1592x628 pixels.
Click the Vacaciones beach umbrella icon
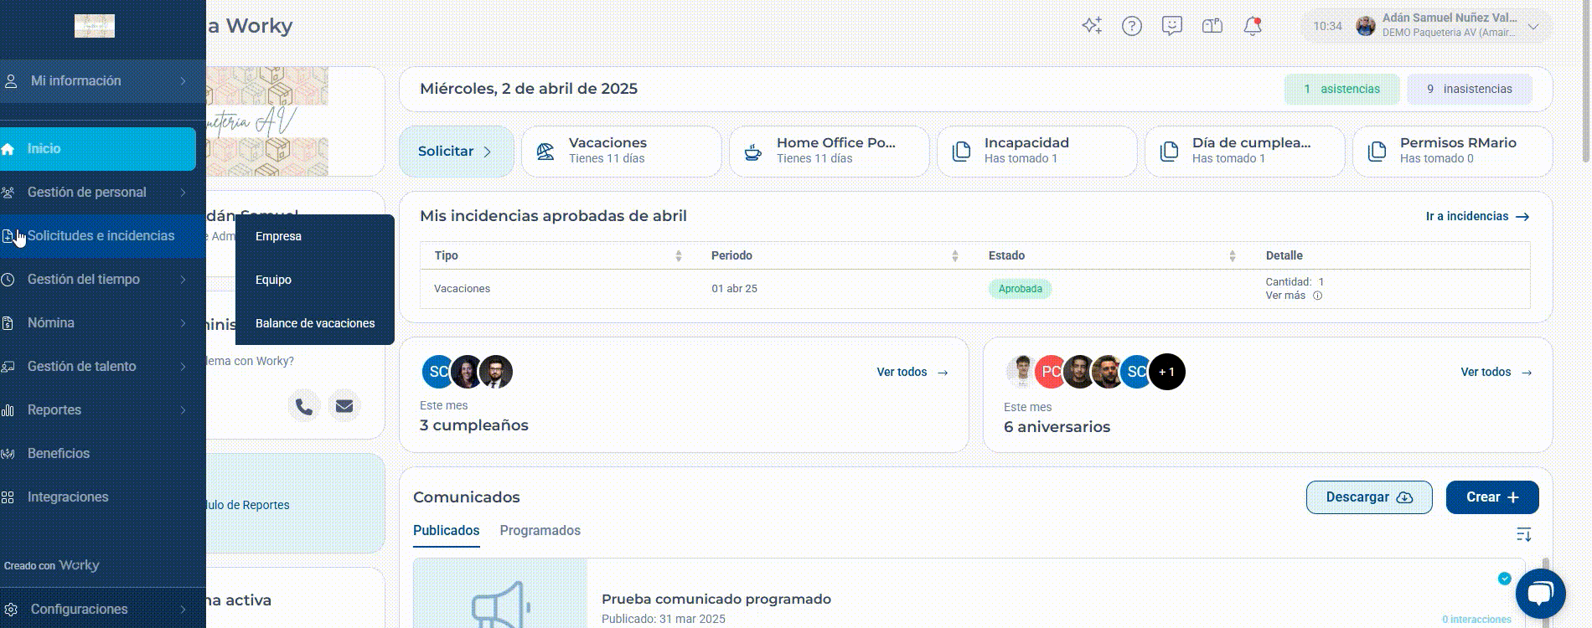pos(545,152)
